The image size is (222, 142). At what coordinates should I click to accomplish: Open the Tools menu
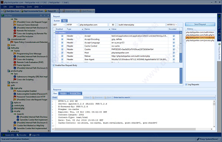pos(29,7)
